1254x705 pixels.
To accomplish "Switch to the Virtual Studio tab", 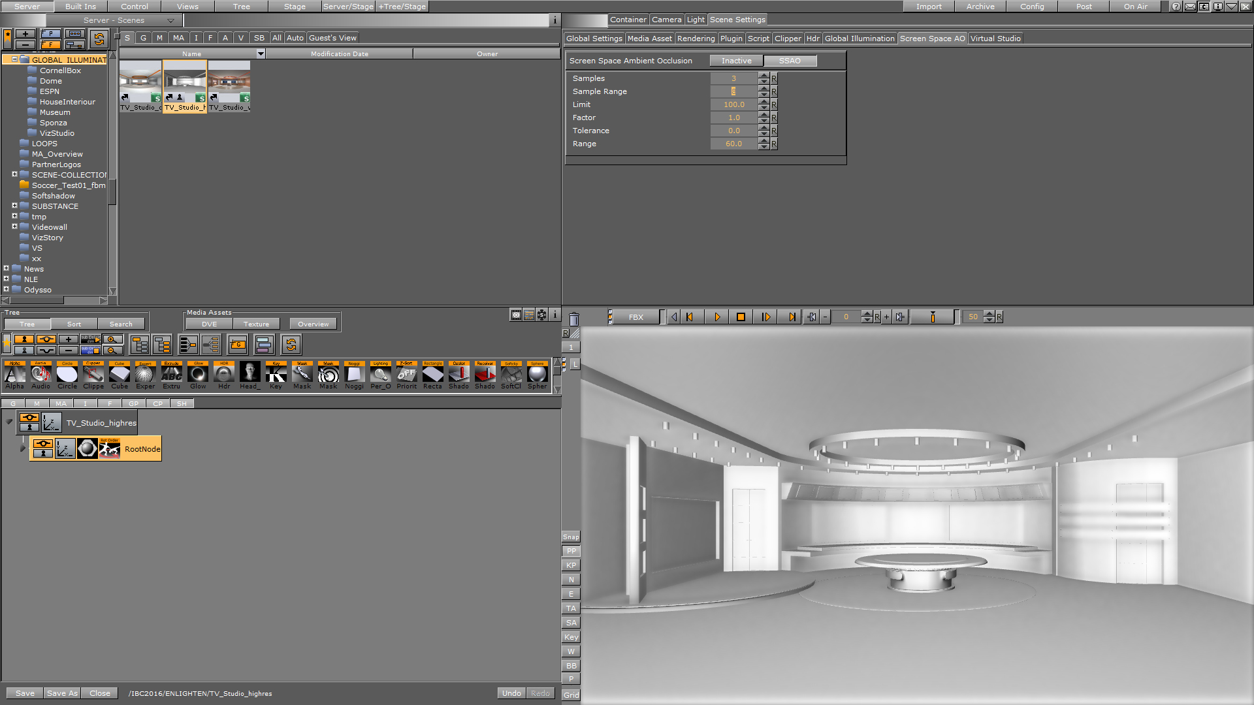I will 995,39.
